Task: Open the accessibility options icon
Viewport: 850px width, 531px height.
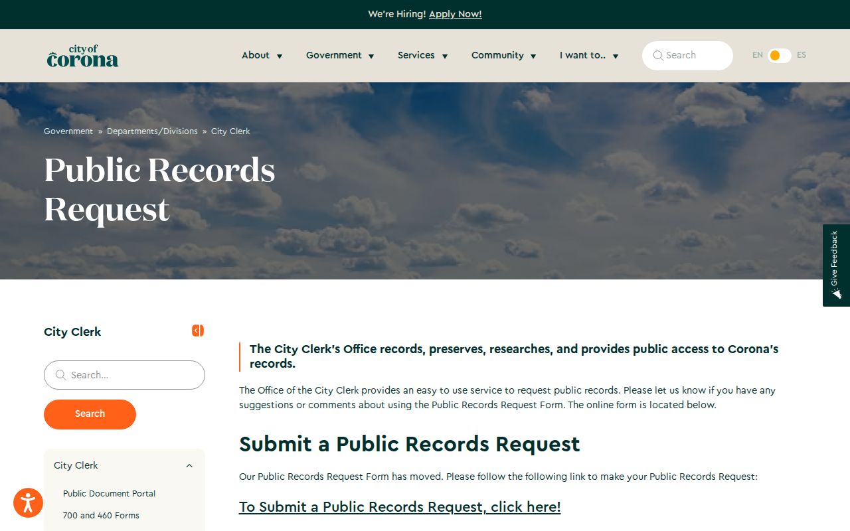Action: [28, 502]
